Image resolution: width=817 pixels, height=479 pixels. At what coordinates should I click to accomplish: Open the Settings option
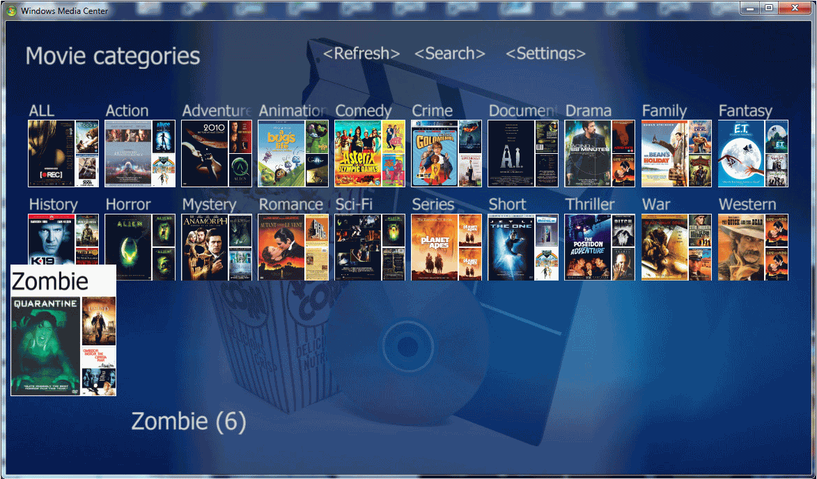point(545,54)
